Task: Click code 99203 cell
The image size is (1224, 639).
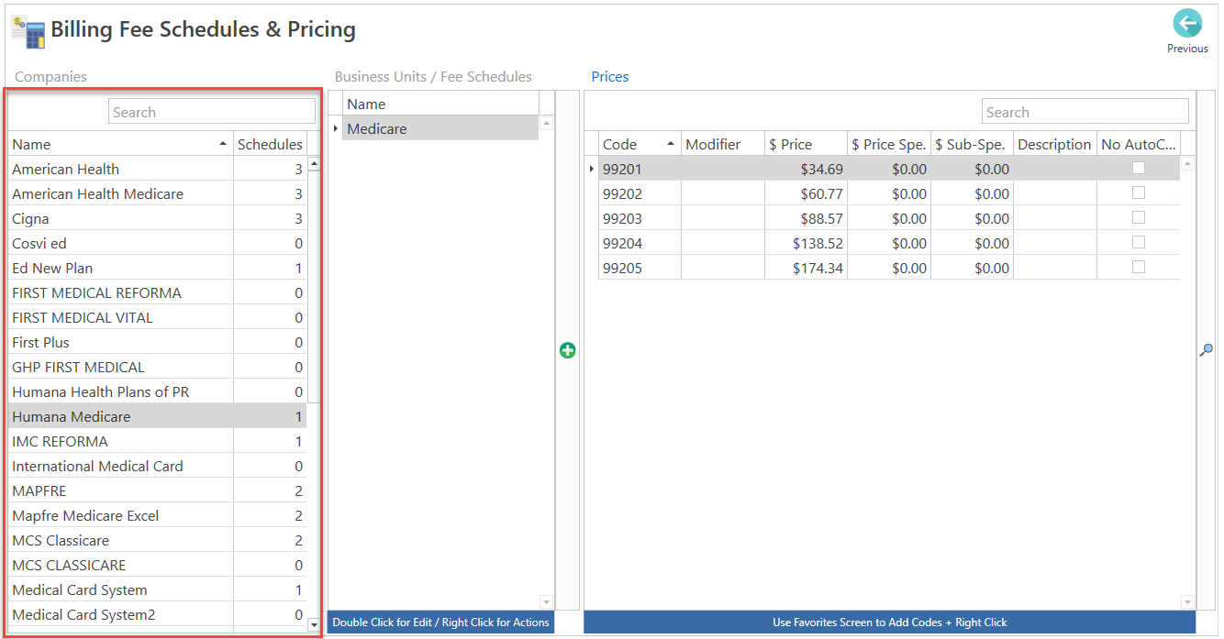Action: [640, 218]
